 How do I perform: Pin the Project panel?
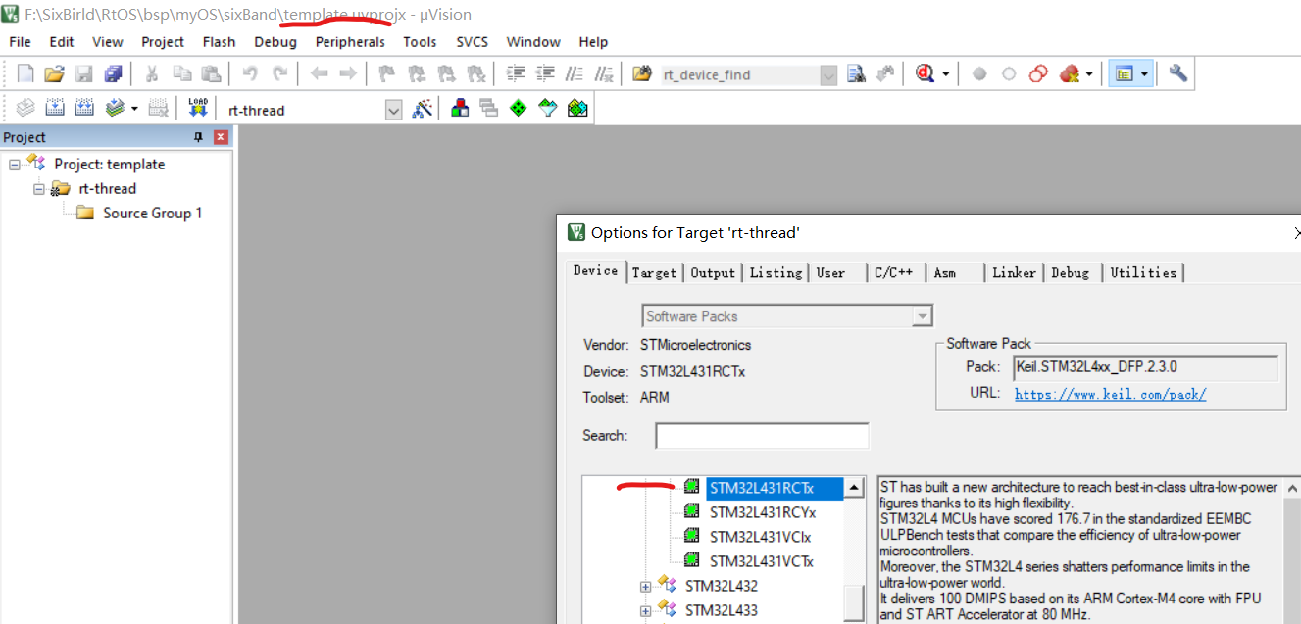198,137
